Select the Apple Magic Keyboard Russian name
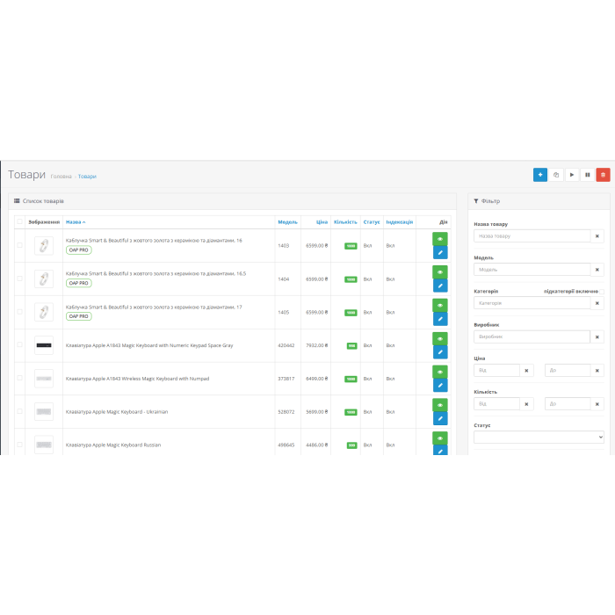 click(x=113, y=445)
